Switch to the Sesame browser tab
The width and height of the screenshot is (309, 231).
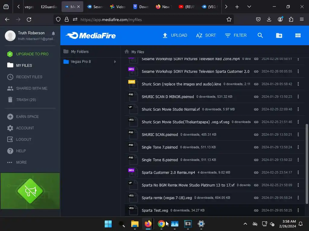[x=95, y=7]
